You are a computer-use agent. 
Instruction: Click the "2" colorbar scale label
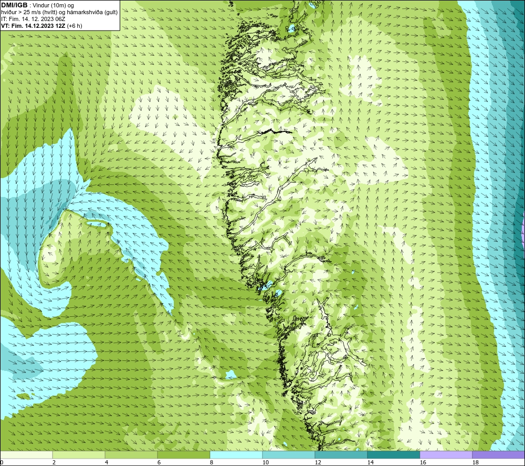(54, 463)
